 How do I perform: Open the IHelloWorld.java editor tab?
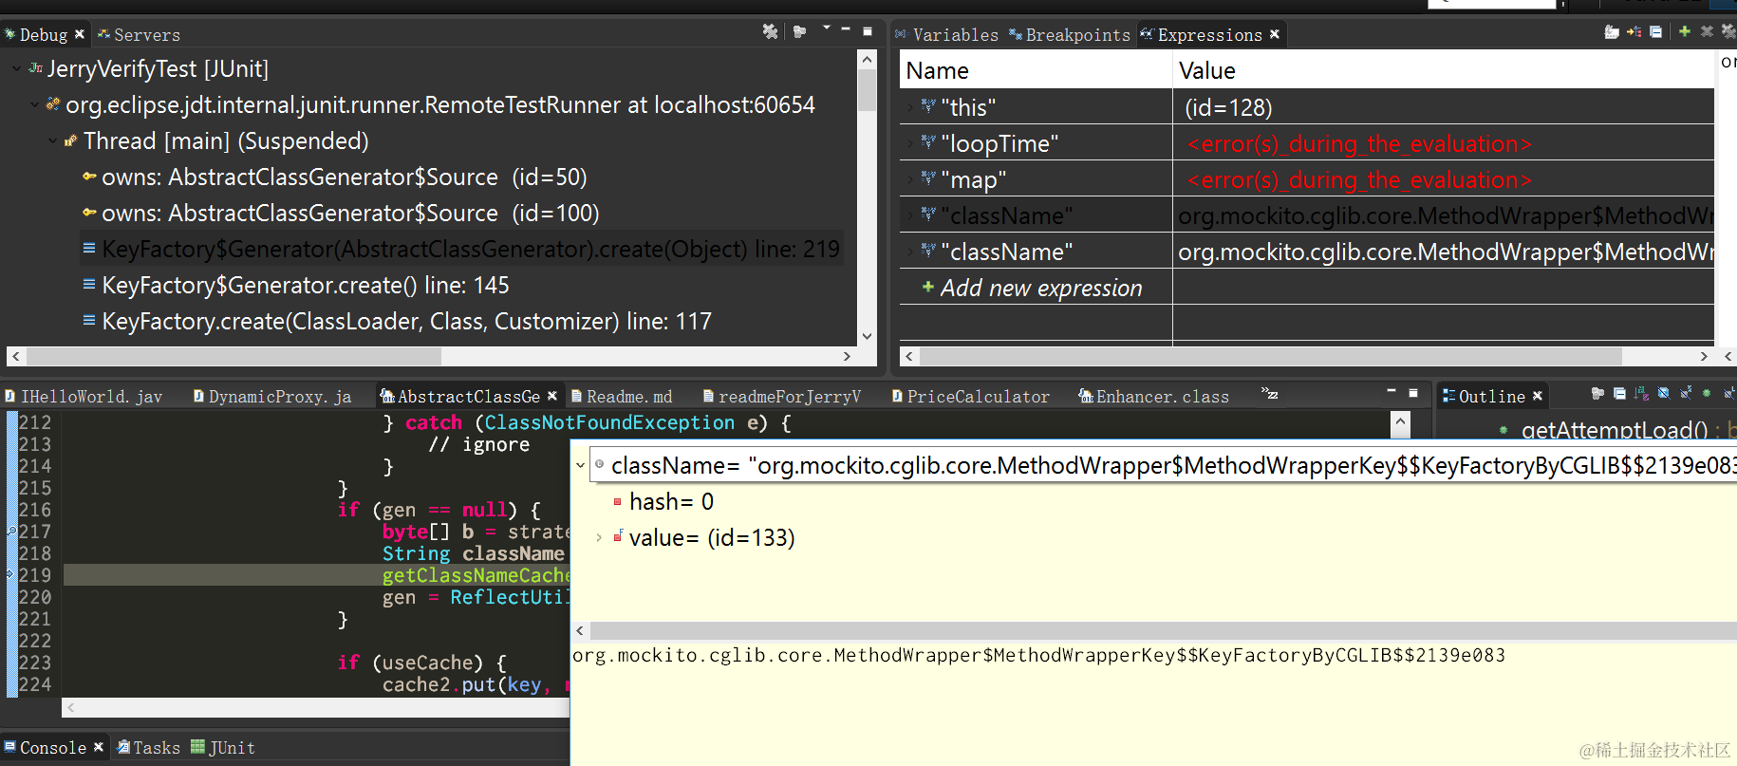click(x=84, y=397)
